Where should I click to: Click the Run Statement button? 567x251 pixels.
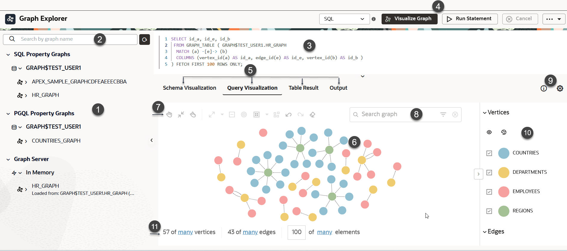pos(470,19)
